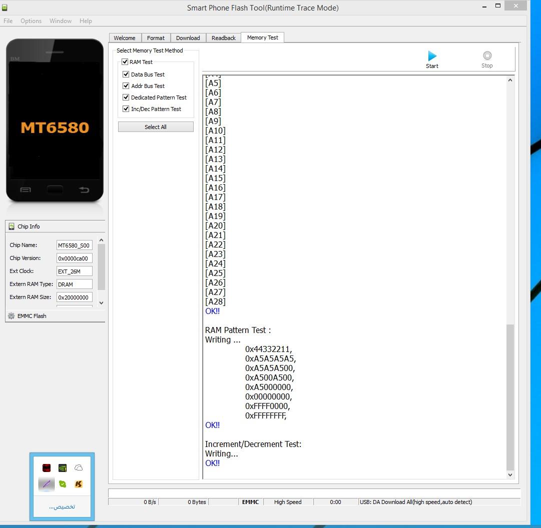
Task: Click the '[A20]' log entry
Action: click(x=215, y=225)
